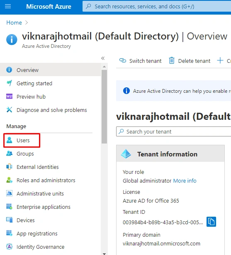Click the Azure Active Directory subtitle
231x255 pixels.
[x=46, y=46]
